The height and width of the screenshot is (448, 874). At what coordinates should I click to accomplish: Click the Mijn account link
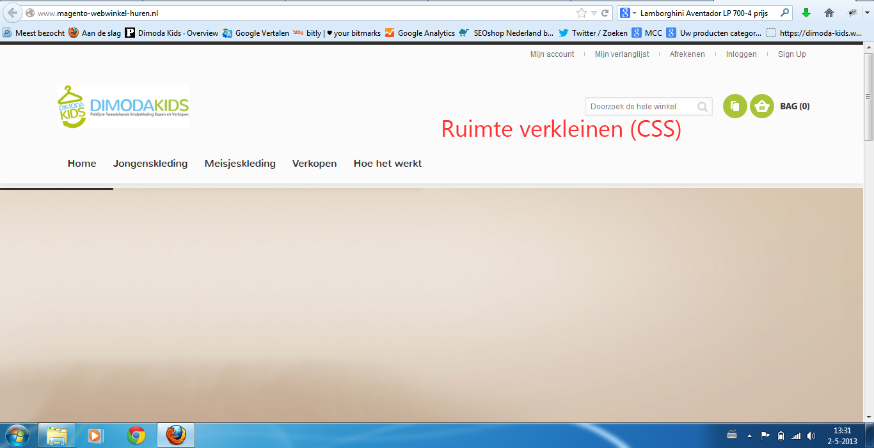552,54
